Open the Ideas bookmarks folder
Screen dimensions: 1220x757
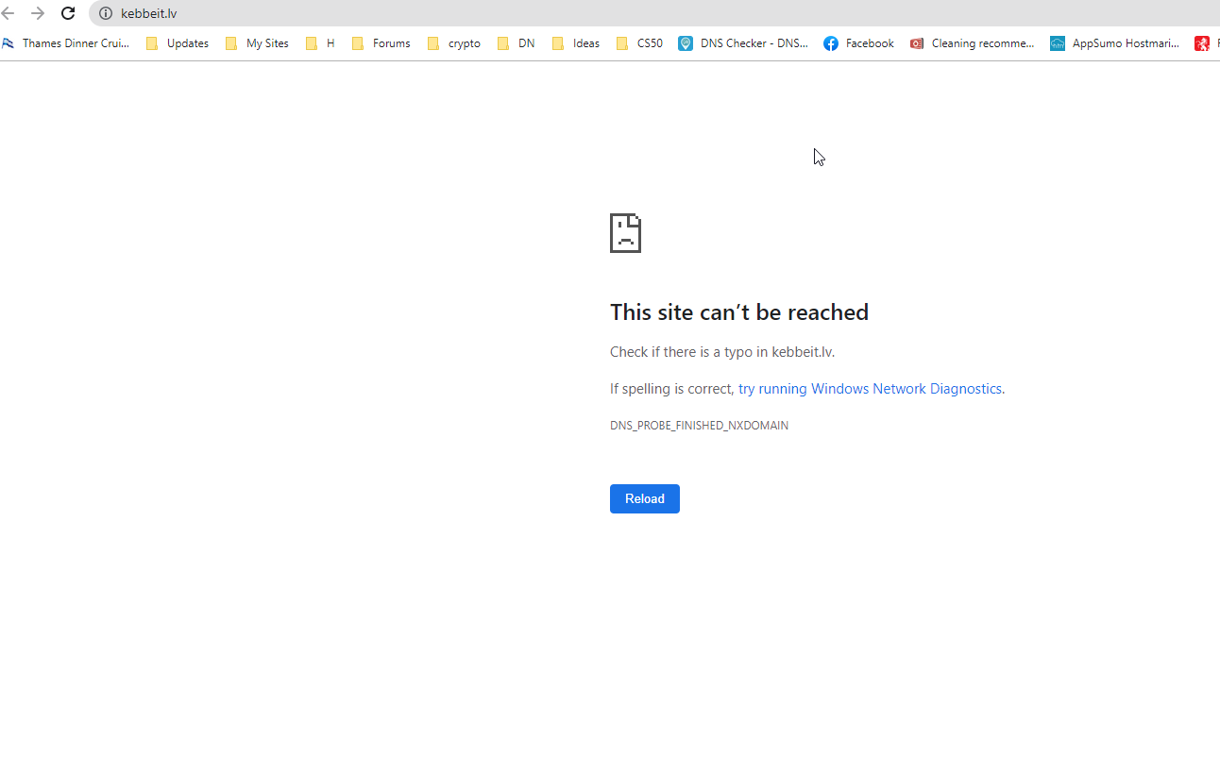[575, 42]
